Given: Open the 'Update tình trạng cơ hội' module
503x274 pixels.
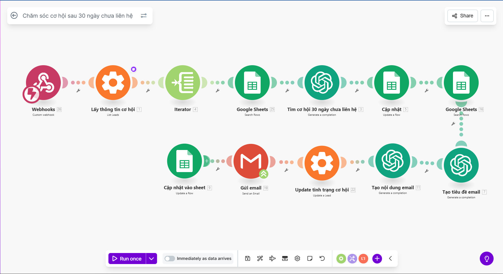Looking at the screenshot, I should click(x=322, y=163).
